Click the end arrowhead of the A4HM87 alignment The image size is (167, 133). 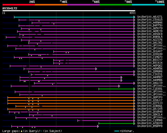[x=122, y=77]
